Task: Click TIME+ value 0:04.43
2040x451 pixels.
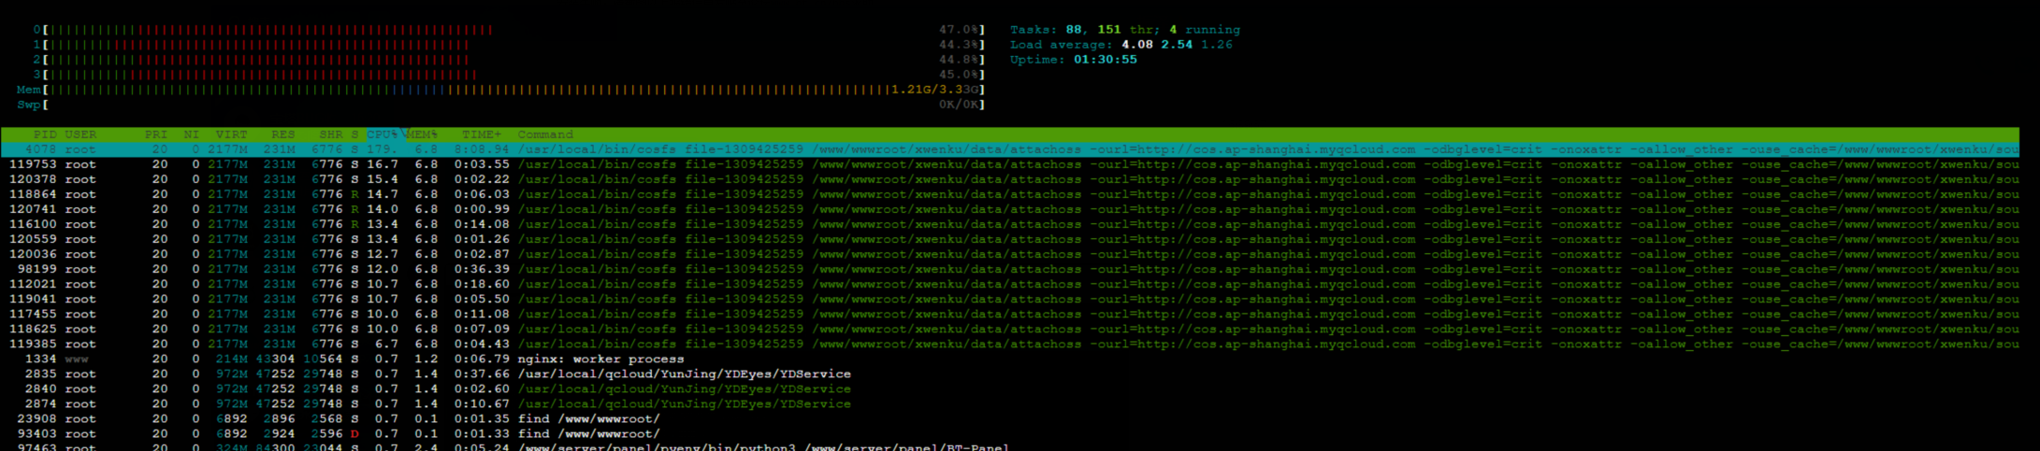Action: [x=482, y=344]
